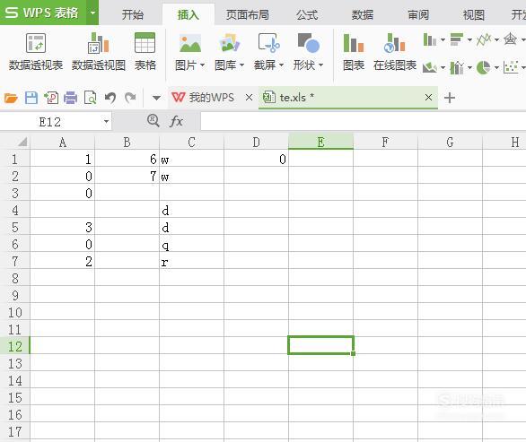Insert a scatter chart from small icon
This screenshot has width=526, height=442.
[510, 67]
